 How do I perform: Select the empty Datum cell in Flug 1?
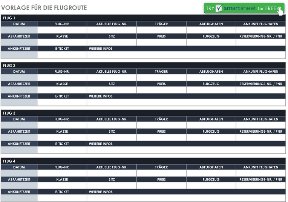[19, 30]
